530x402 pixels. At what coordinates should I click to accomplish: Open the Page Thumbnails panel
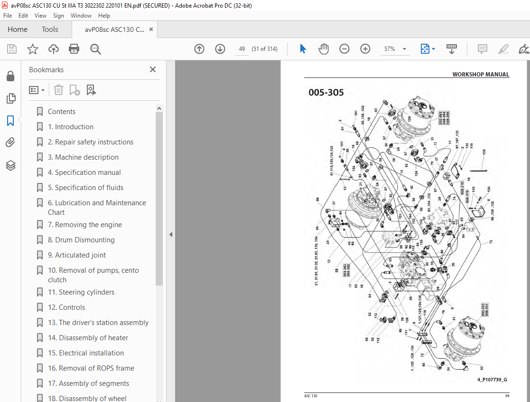[x=10, y=98]
